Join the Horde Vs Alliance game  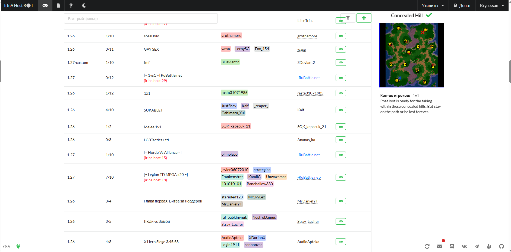(x=341, y=155)
